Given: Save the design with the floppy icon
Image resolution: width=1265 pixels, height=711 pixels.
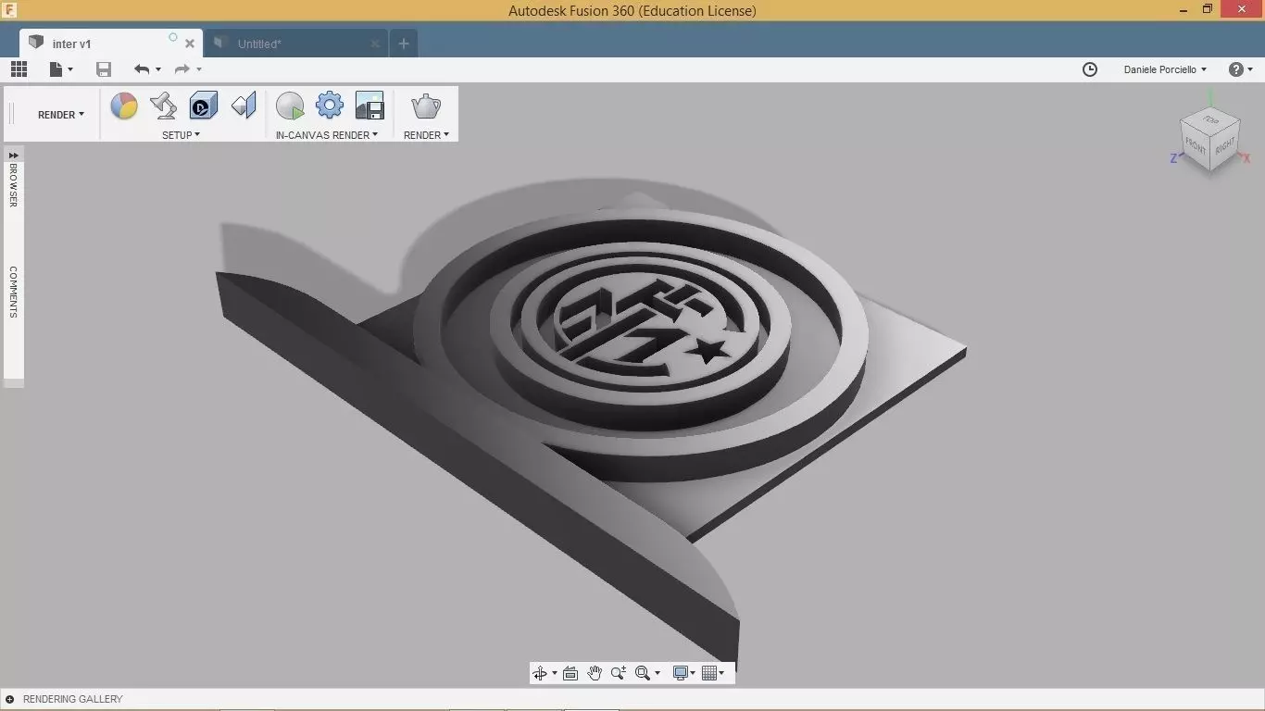Looking at the screenshot, I should tap(104, 69).
